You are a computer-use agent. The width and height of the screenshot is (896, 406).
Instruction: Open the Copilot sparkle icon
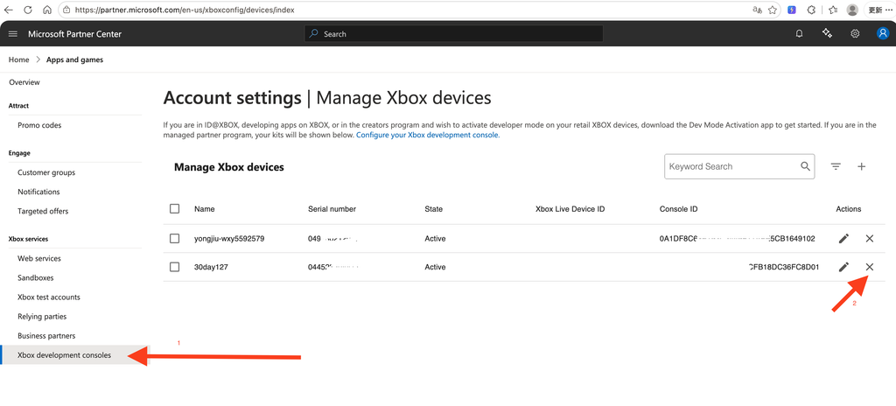coord(827,34)
